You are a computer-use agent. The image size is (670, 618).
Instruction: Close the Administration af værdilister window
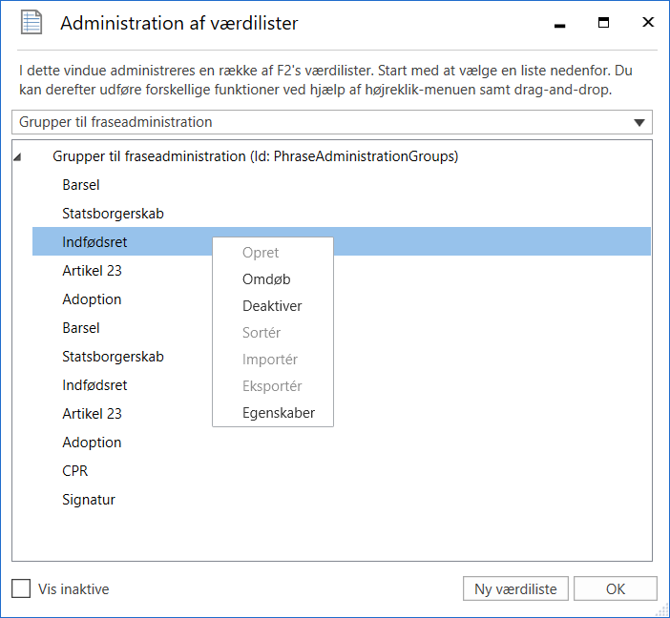click(x=648, y=23)
